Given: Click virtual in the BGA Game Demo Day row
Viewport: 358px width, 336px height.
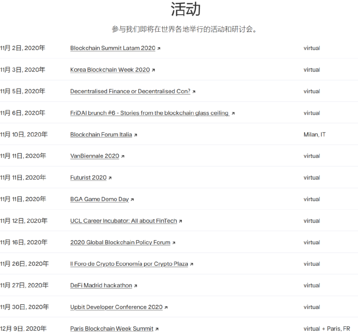Looking at the screenshot, I should pos(312,199).
